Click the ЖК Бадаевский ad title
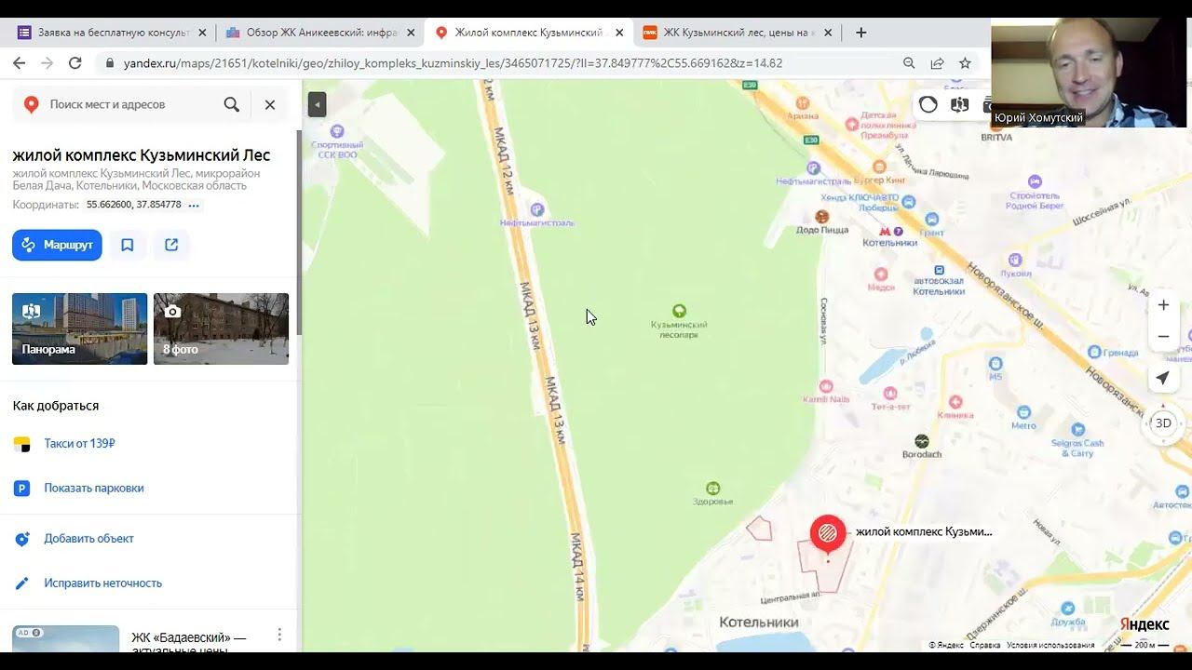Image resolution: width=1192 pixels, height=670 pixels. [x=189, y=642]
